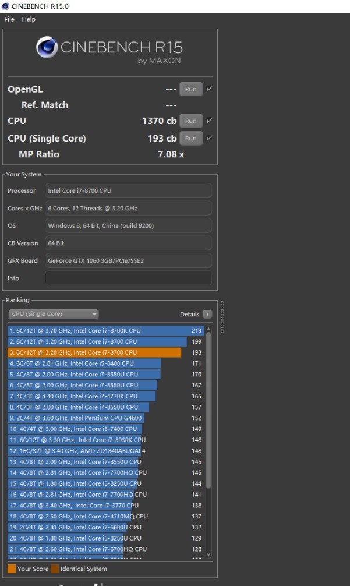This screenshot has height=586, width=350.
Task: Run the CPU benchmark
Action: [191, 121]
